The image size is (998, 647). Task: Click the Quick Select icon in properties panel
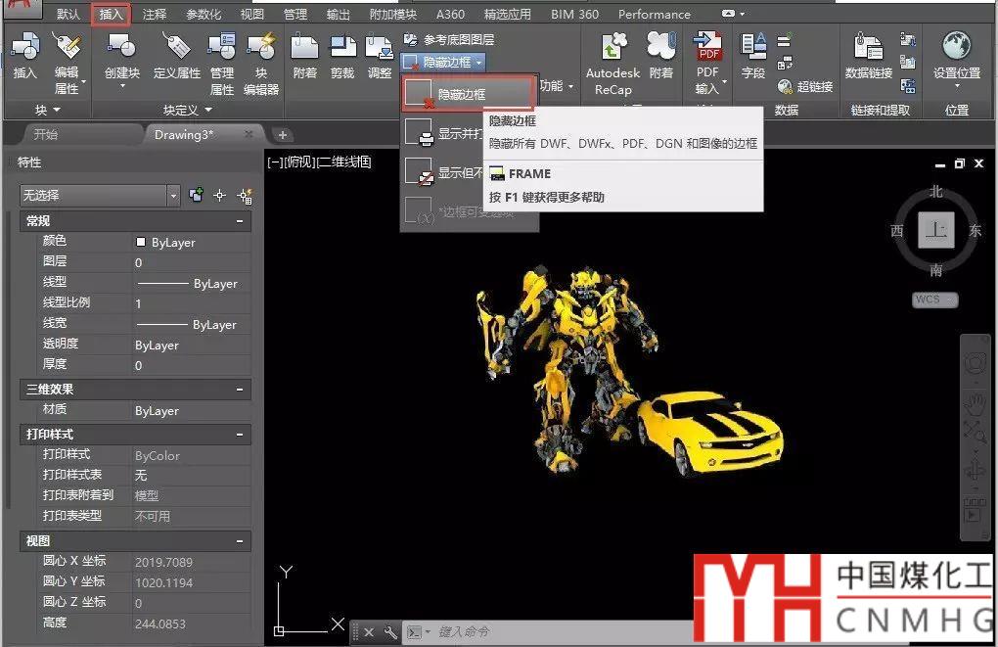pyautogui.click(x=245, y=196)
